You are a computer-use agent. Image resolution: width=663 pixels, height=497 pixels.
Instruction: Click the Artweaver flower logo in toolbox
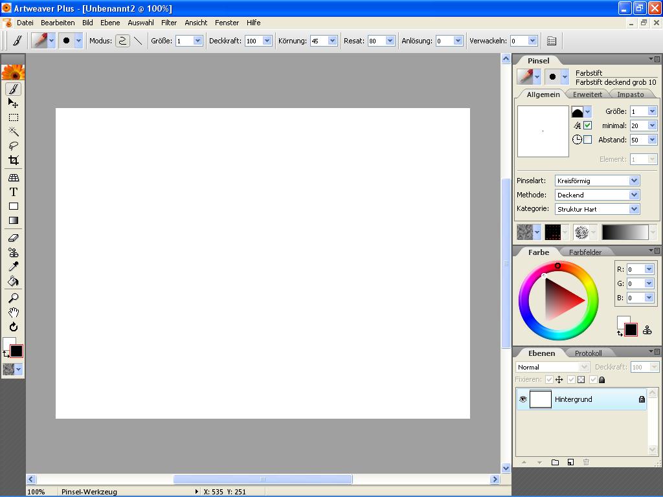[x=14, y=72]
